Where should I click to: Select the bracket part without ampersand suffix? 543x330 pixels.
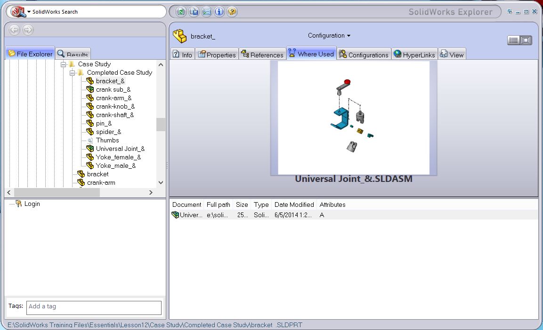(x=97, y=174)
